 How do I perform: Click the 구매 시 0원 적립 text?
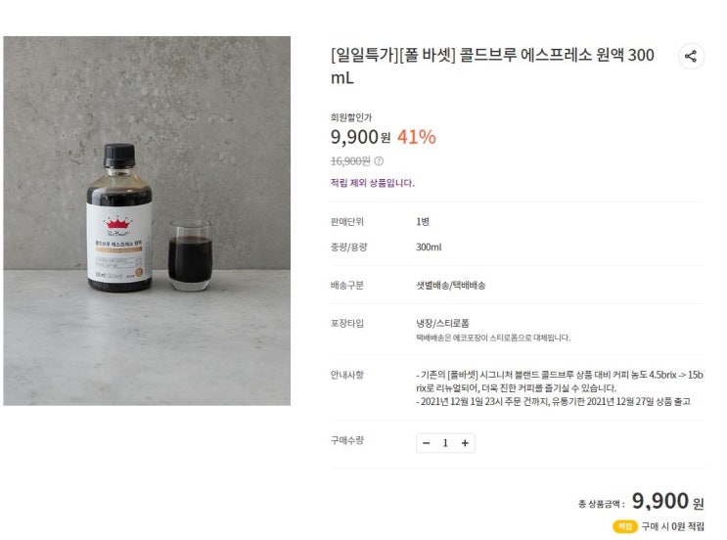pyautogui.click(x=672, y=526)
